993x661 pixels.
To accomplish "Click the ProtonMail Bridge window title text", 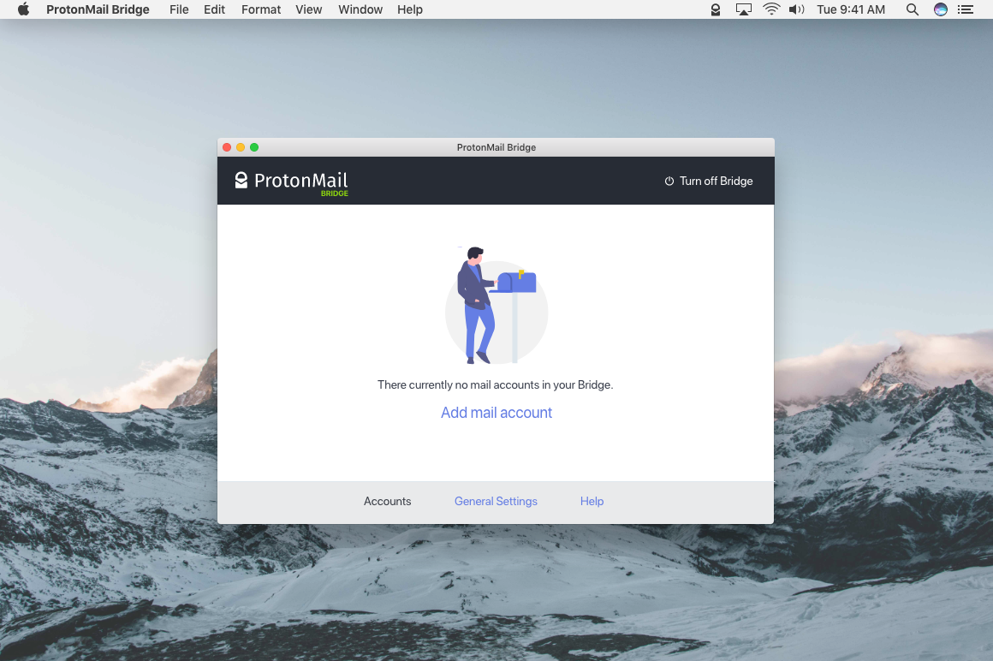I will 496,147.
